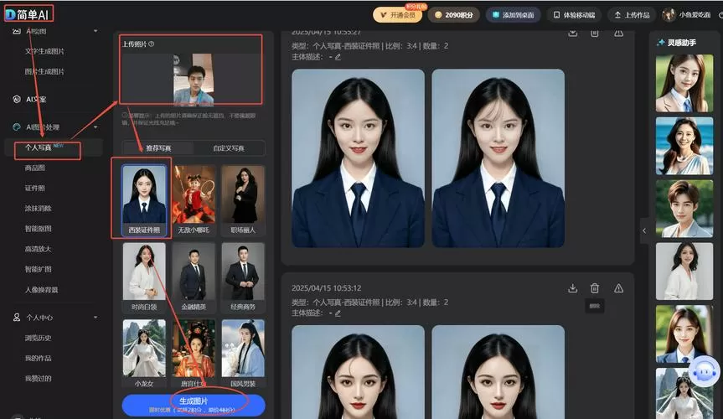Viewport: 723px width, 419px height.
Task: Select the 职场丽人 style template
Action: [243, 199]
